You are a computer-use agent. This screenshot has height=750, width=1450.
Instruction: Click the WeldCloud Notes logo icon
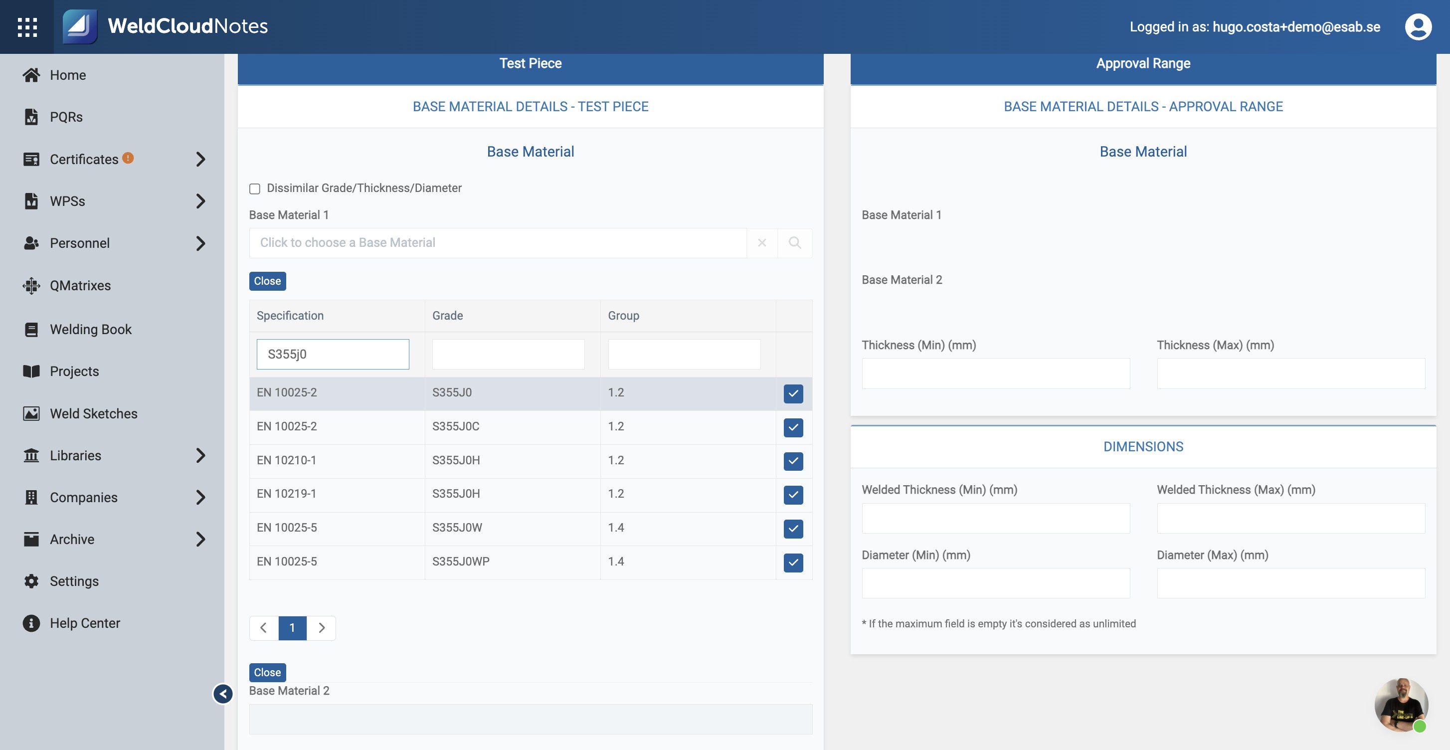coord(79,26)
